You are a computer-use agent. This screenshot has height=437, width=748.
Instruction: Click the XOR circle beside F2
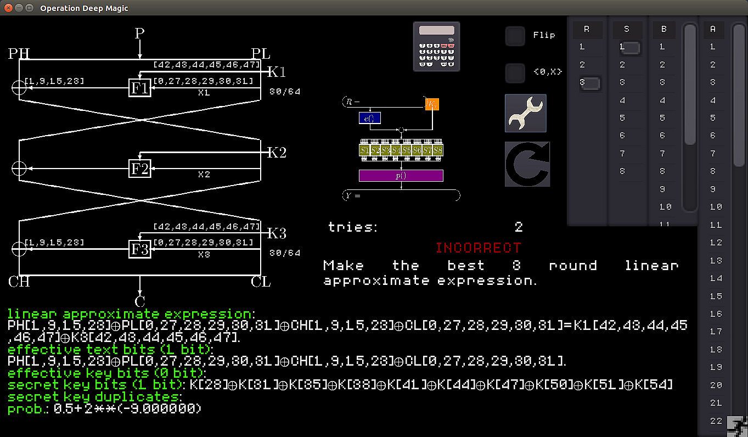click(x=19, y=169)
